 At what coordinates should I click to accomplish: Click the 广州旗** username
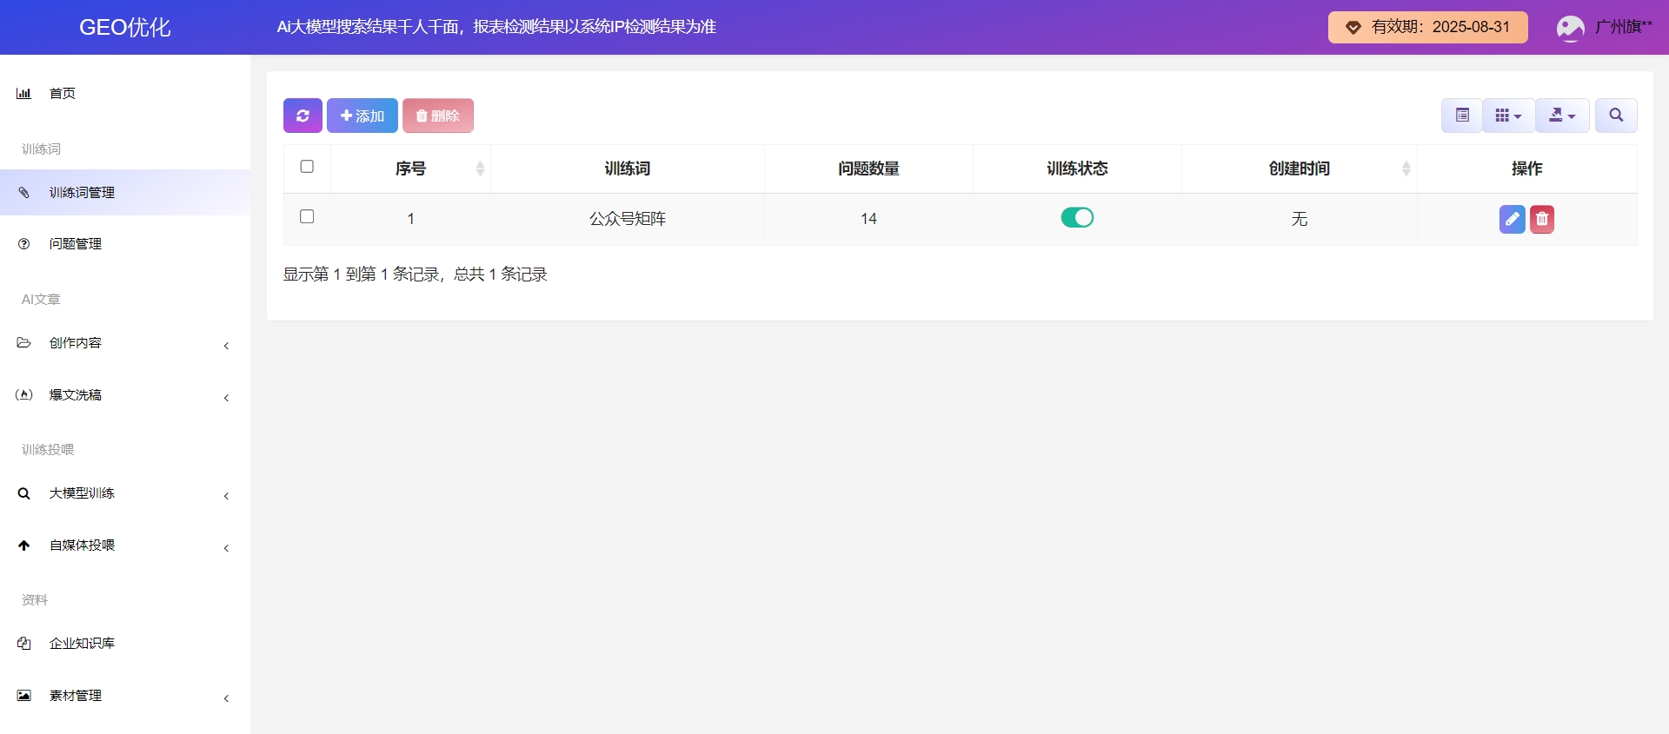coord(1624,27)
